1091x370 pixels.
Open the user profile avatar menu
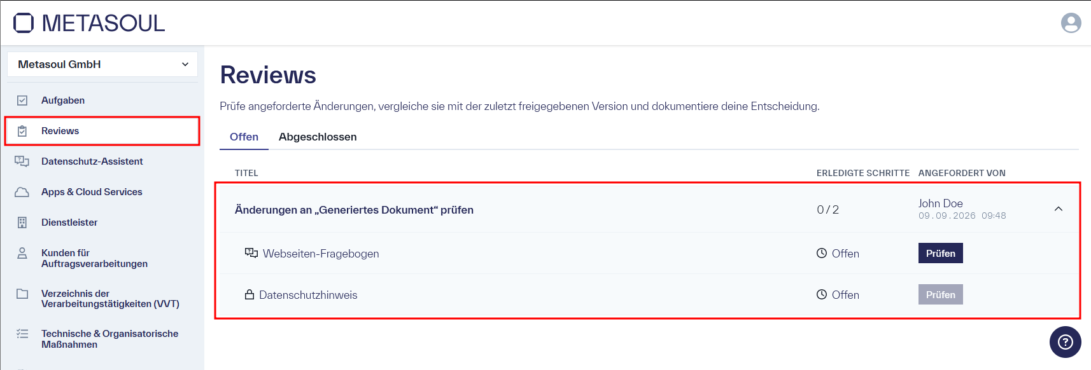click(x=1071, y=23)
